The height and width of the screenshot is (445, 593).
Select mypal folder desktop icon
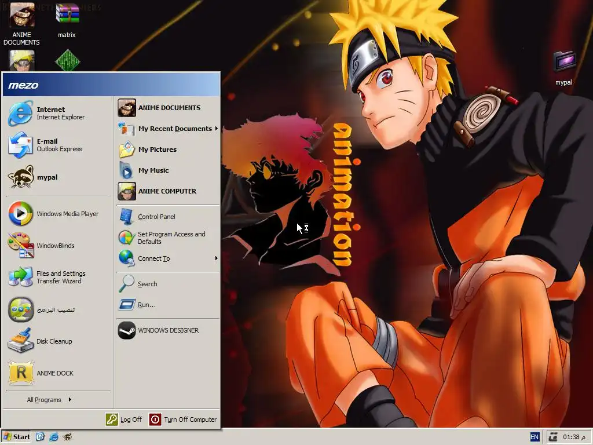pos(564,68)
